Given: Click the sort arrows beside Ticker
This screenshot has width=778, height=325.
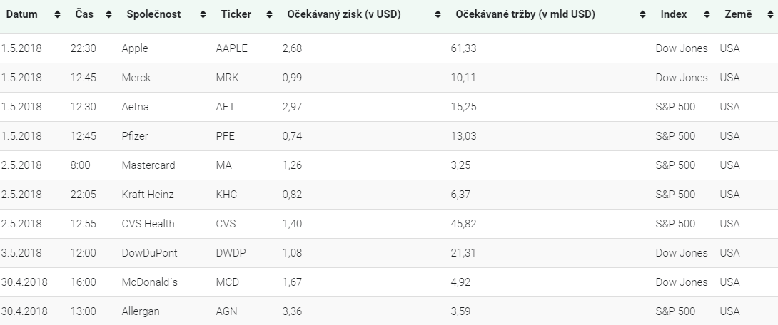Looking at the screenshot, I should [x=269, y=14].
